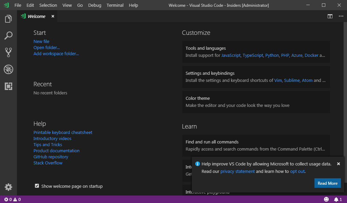The image size is (347, 203).
Task: Dismiss the usage data notification
Action: [x=338, y=164]
